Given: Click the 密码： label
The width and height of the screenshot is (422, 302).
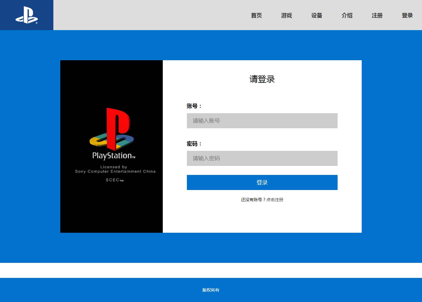Looking at the screenshot, I should point(194,144).
